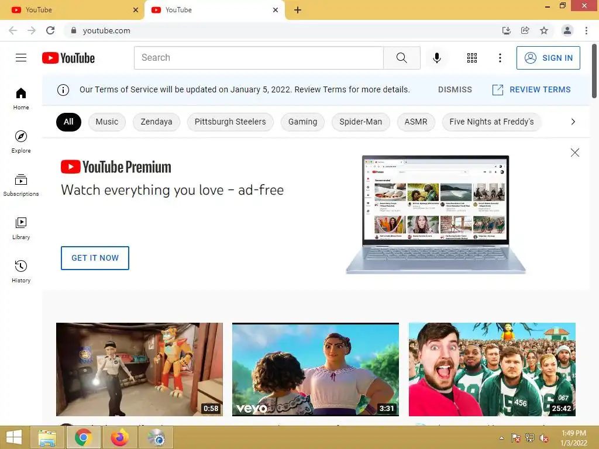Open Explore in sidebar

coord(21,141)
